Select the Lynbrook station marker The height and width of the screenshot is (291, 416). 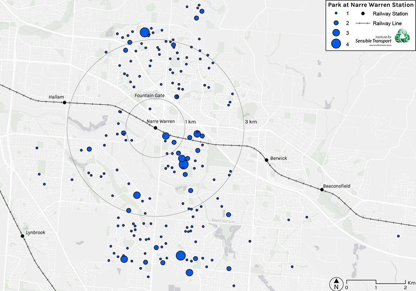point(23,236)
